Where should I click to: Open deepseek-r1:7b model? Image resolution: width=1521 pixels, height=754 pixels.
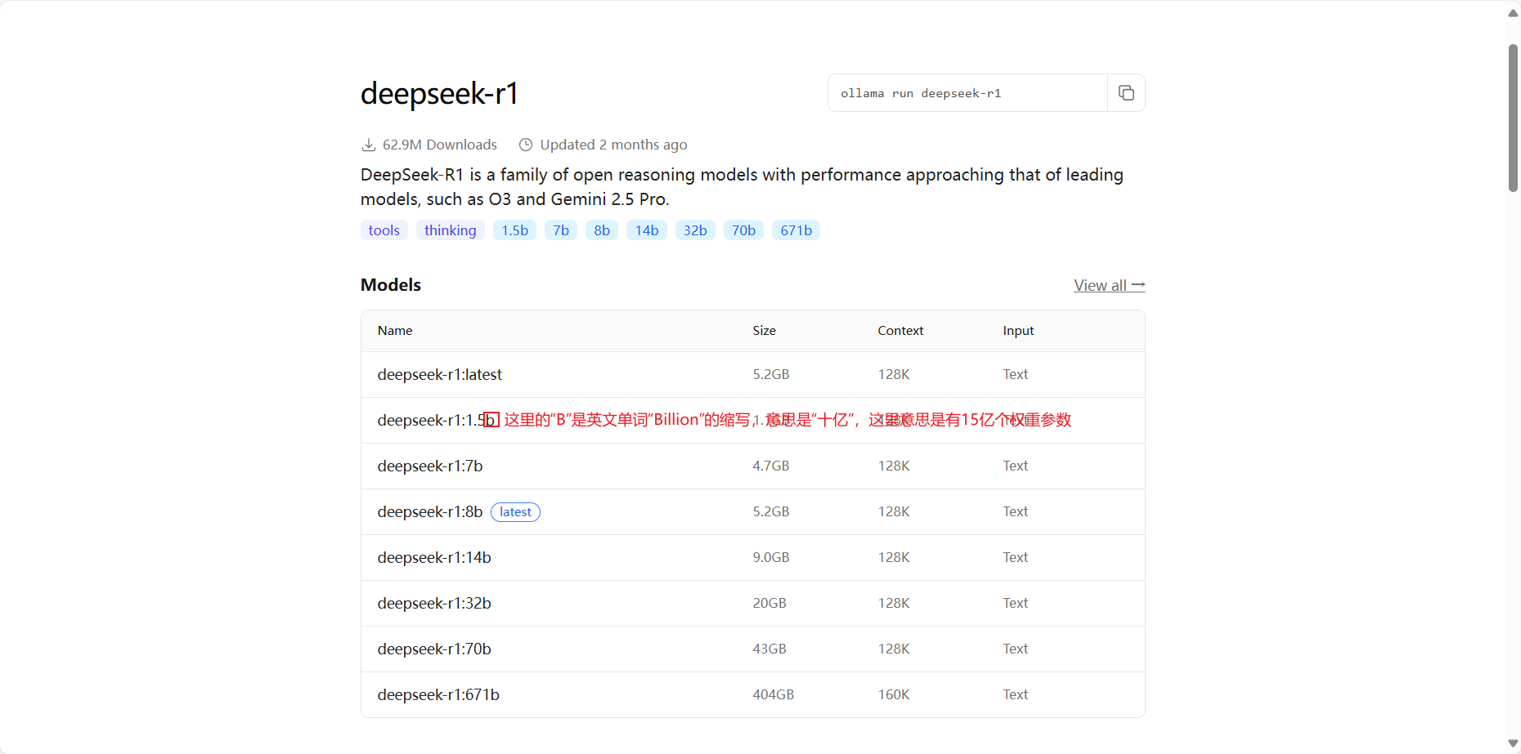pyautogui.click(x=430, y=466)
